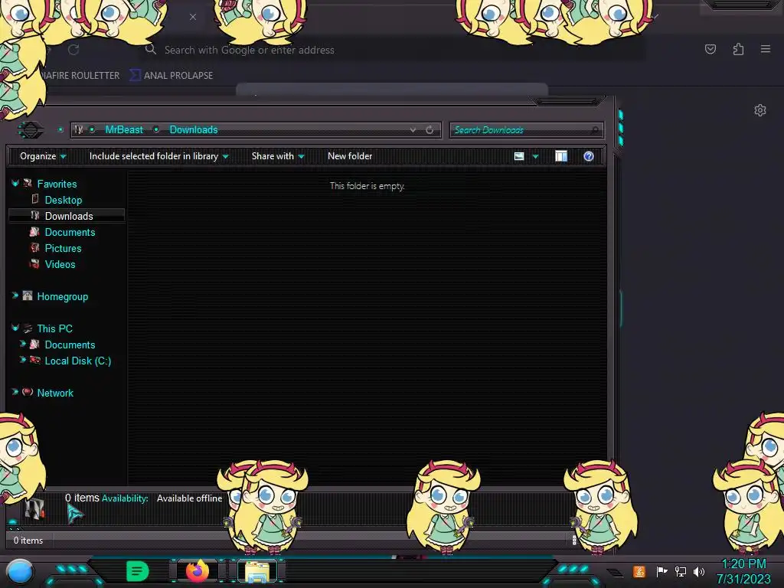
Task: Open the green notes app in taskbar
Action: pyautogui.click(x=137, y=571)
